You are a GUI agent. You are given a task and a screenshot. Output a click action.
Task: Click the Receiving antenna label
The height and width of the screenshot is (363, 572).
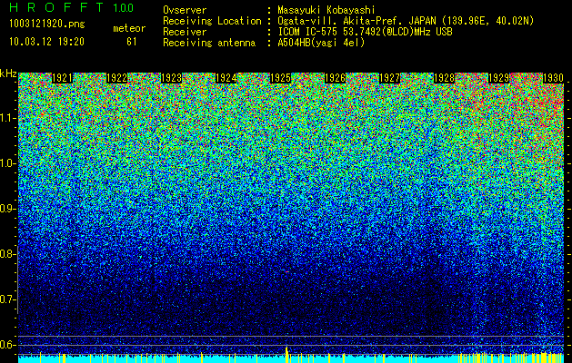pyautogui.click(x=209, y=43)
